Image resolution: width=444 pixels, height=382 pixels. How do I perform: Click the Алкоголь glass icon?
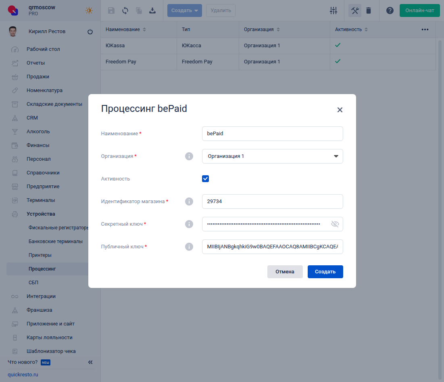(x=15, y=132)
